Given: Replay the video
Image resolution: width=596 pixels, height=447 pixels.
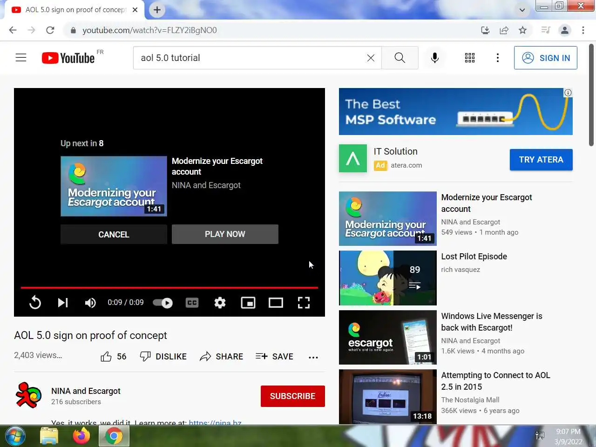Looking at the screenshot, I should 35,303.
